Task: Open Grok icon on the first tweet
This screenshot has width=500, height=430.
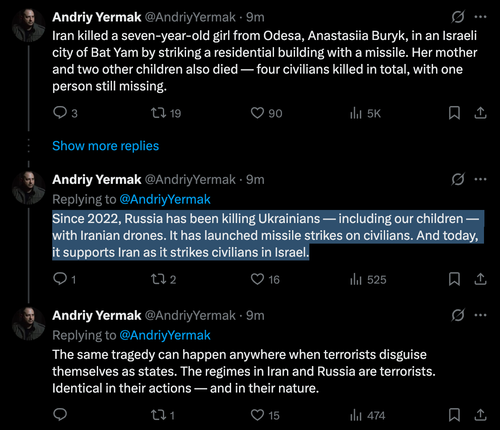Action: (x=458, y=17)
